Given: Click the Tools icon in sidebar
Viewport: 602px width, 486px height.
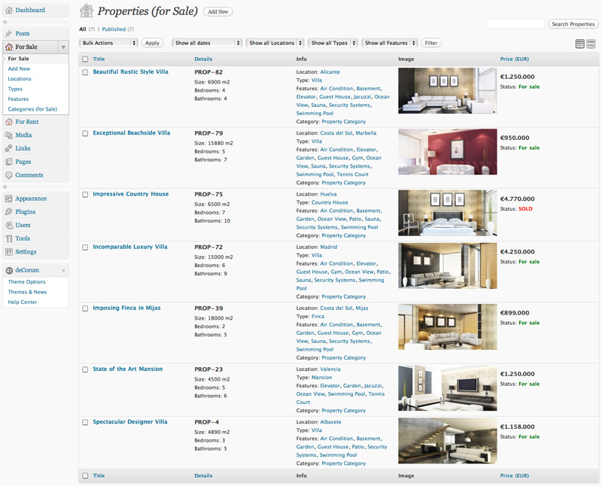Looking at the screenshot, I should pyautogui.click(x=8, y=238).
